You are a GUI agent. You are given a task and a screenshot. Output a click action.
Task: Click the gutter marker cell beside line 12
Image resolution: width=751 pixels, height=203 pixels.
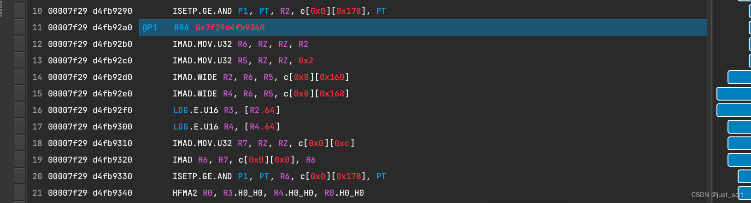(x=19, y=44)
